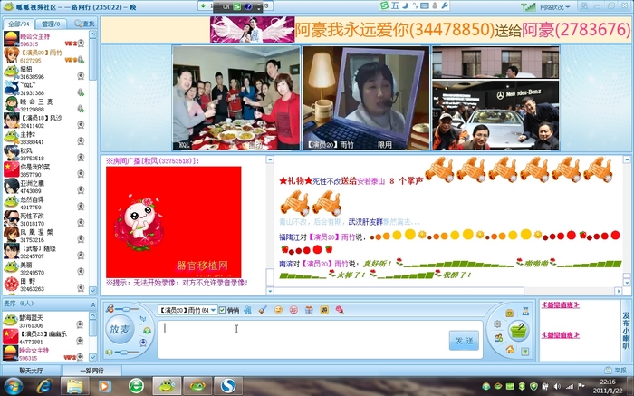Uncheck the 悄悄 whisper checkbox

(223, 310)
